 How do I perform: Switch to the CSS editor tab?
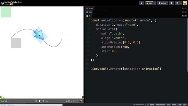(x=89, y=12)
